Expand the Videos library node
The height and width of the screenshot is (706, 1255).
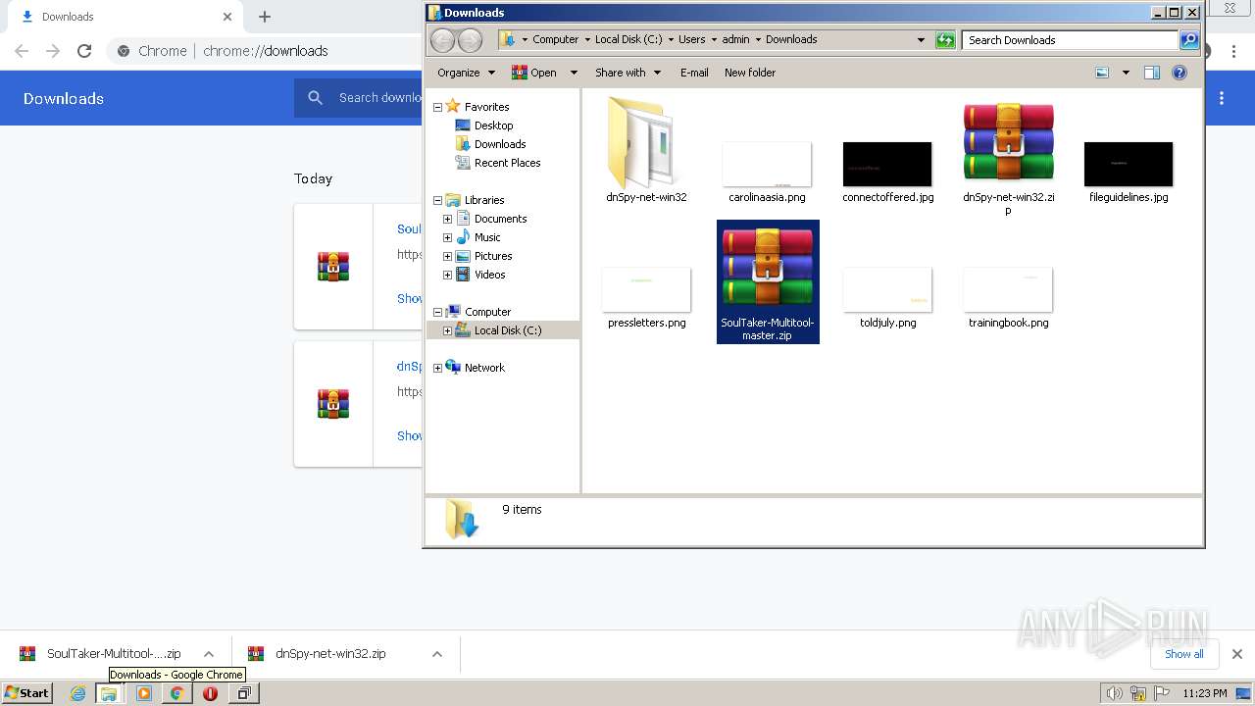point(447,275)
